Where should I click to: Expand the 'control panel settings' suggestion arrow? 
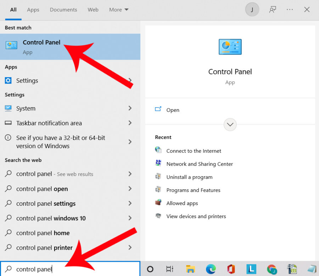(130, 204)
